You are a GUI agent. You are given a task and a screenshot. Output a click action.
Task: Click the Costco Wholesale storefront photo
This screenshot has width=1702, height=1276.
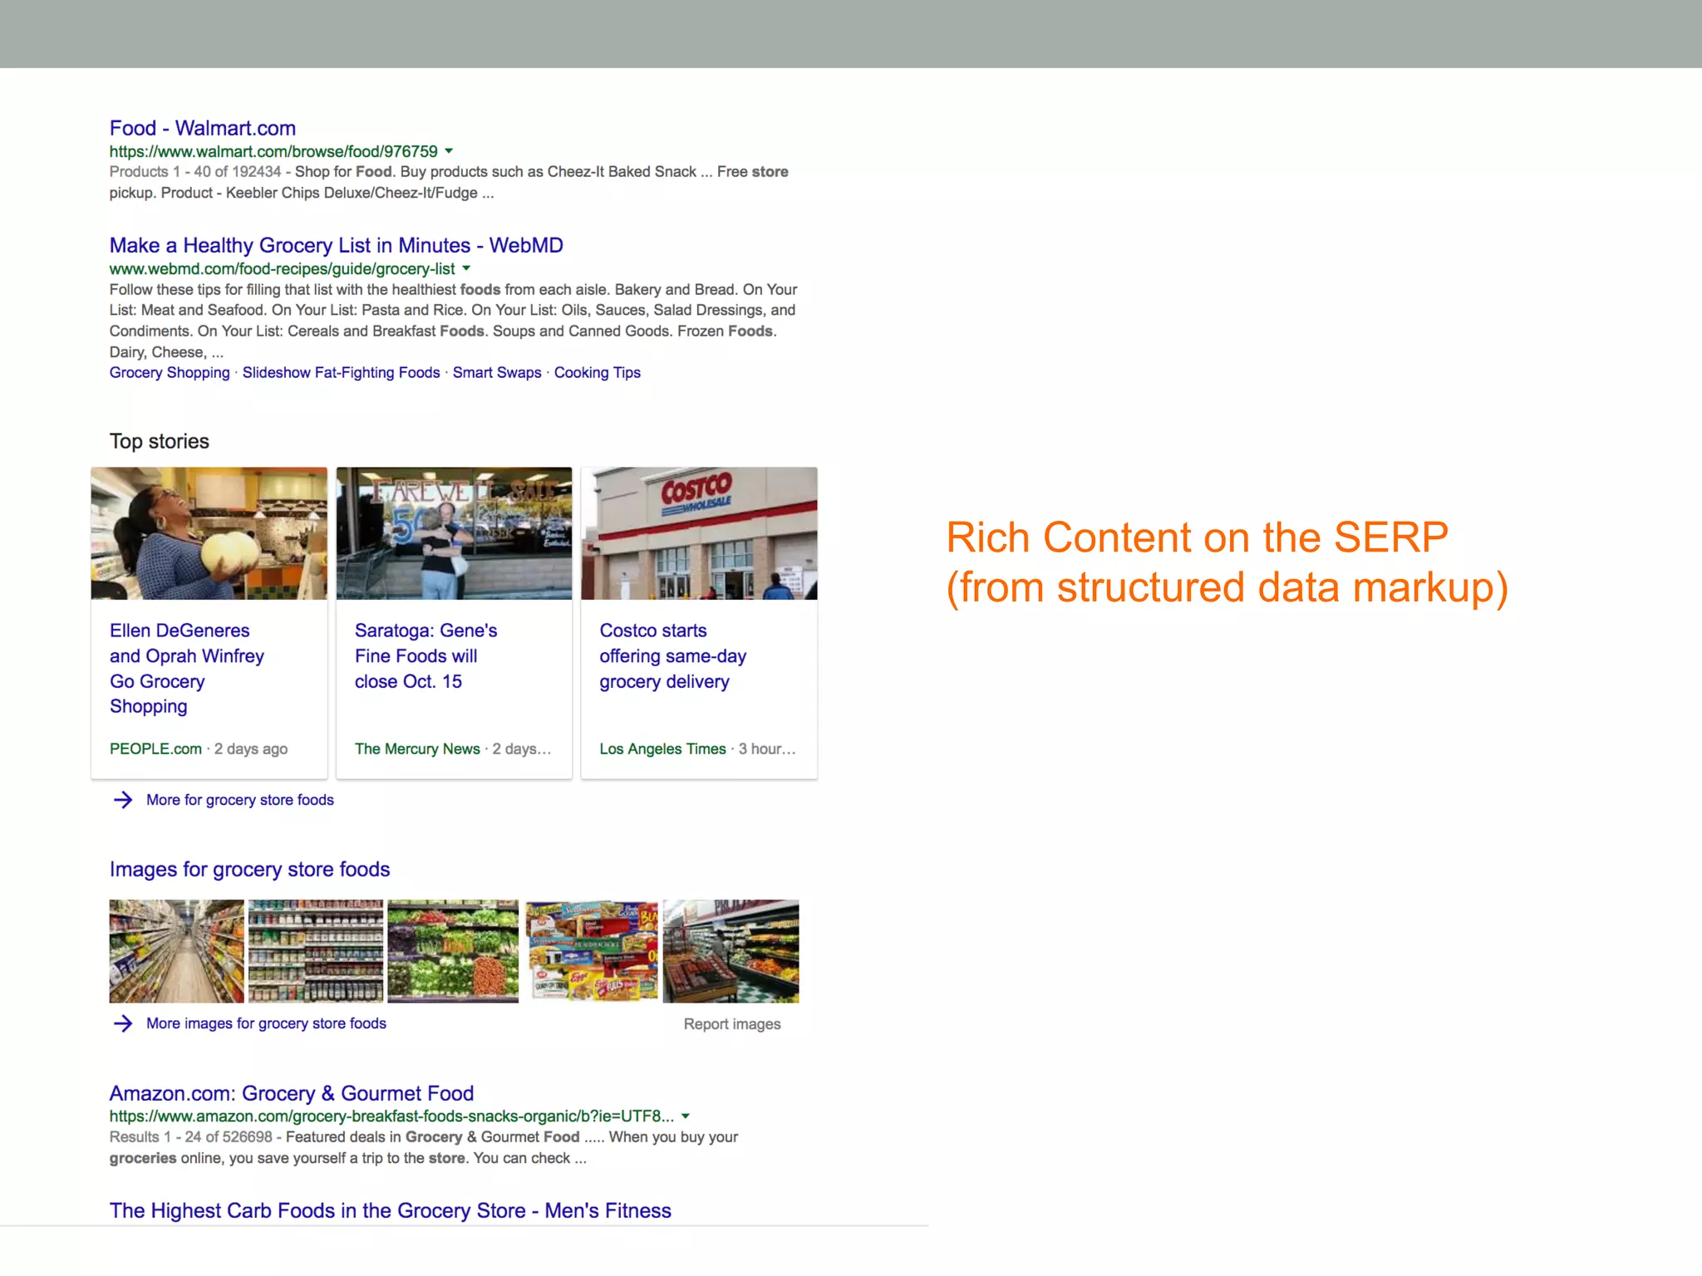pyautogui.click(x=699, y=533)
